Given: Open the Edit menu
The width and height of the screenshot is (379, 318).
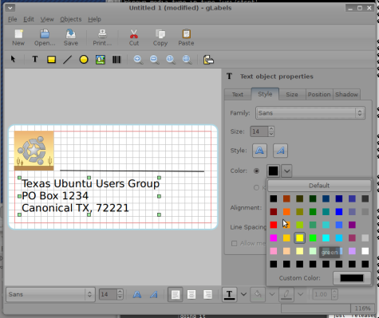Looking at the screenshot, I should point(29,19).
